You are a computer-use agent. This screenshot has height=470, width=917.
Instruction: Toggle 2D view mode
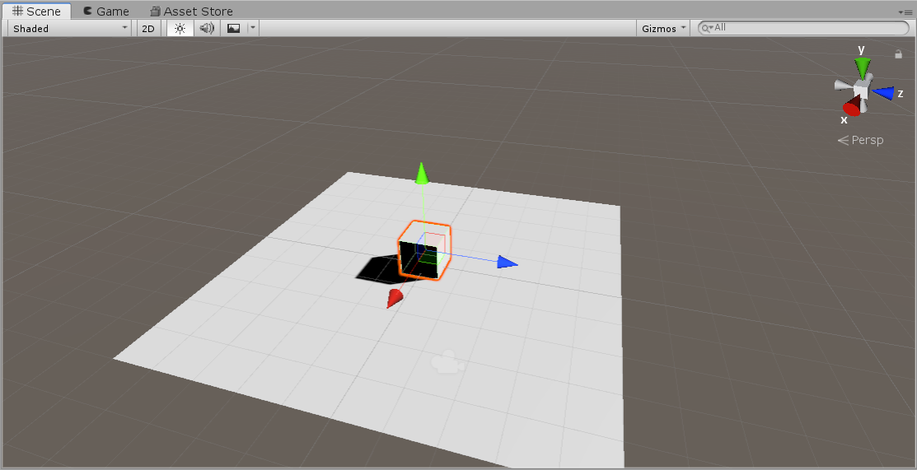coord(148,28)
